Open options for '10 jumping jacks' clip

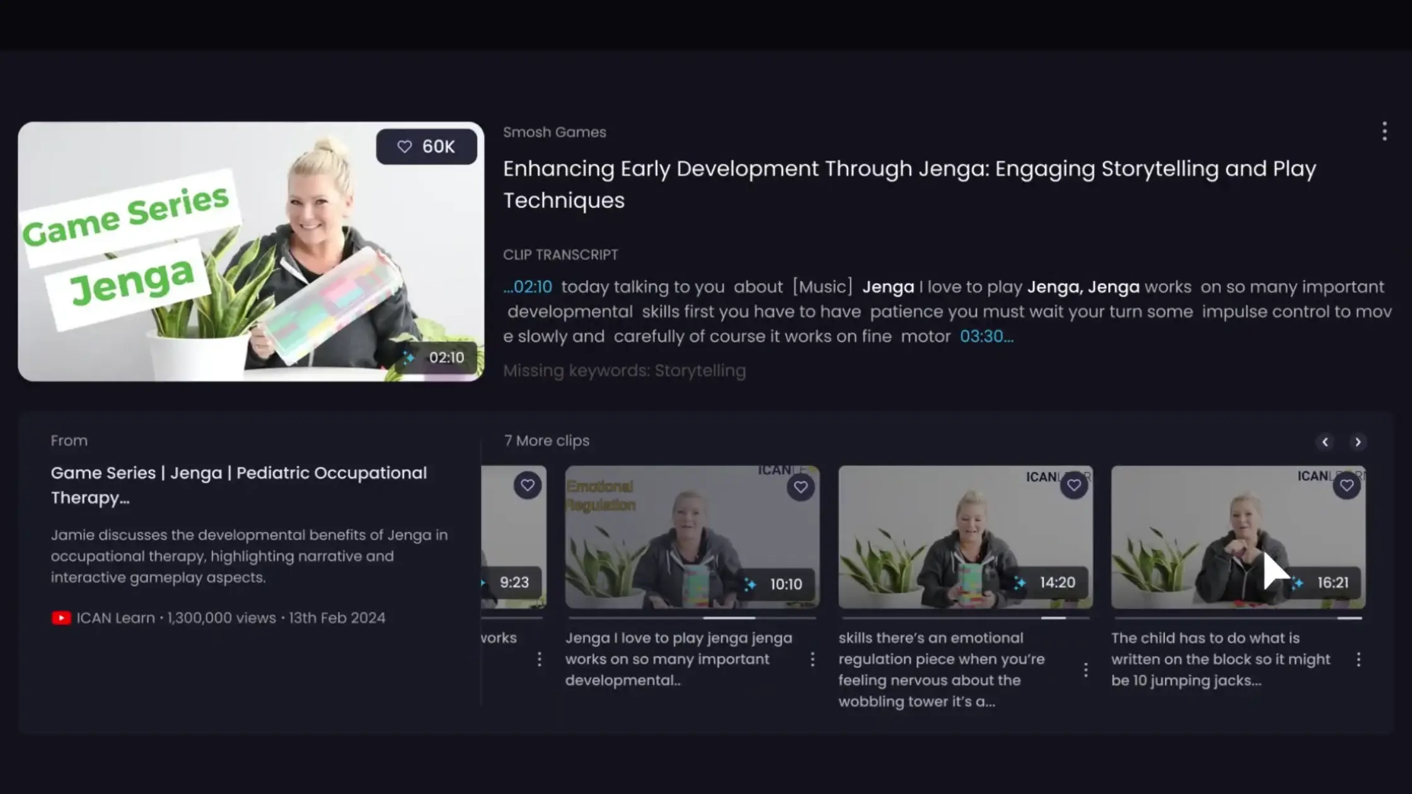tap(1358, 659)
